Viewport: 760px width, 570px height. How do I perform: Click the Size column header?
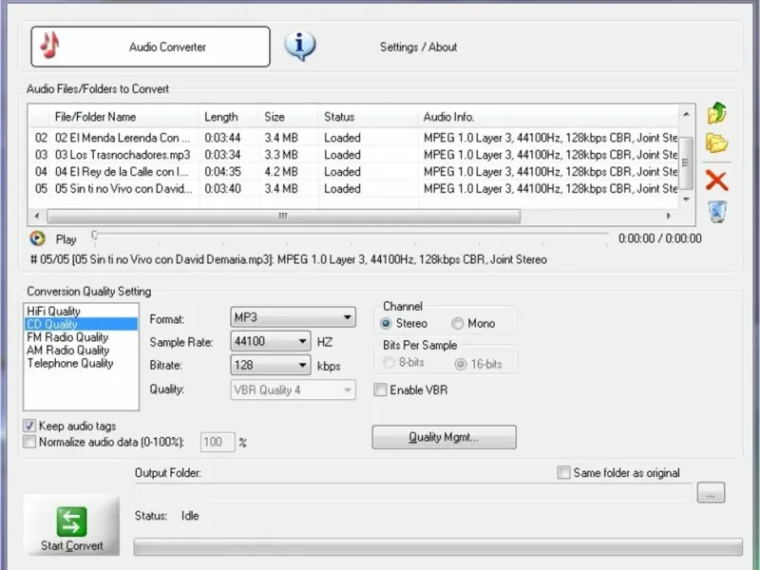point(288,117)
